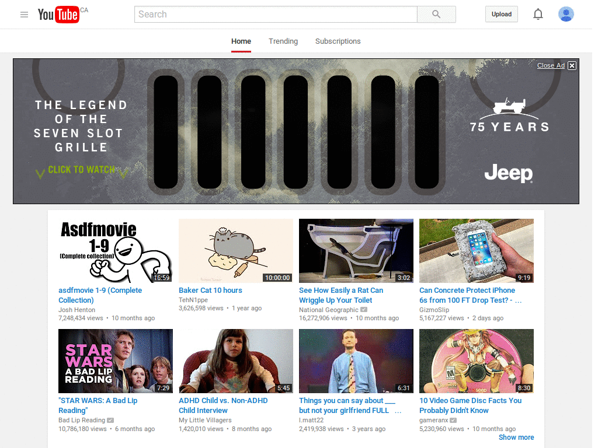Click ADHD Child vs. Non-ADHD title
Viewport: 598px width, 448px height.
coord(223,406)
